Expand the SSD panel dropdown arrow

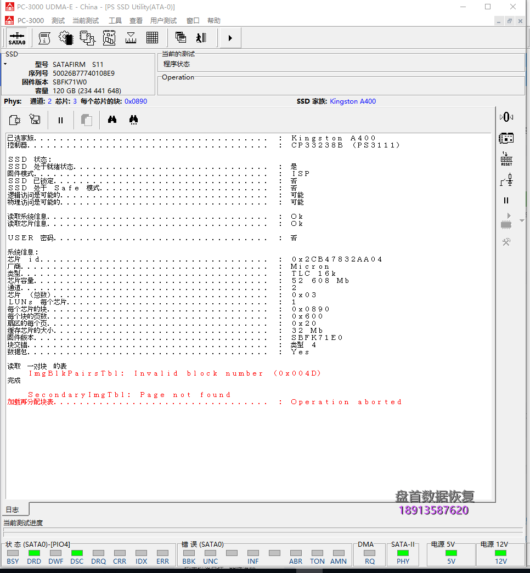point(5,64)
